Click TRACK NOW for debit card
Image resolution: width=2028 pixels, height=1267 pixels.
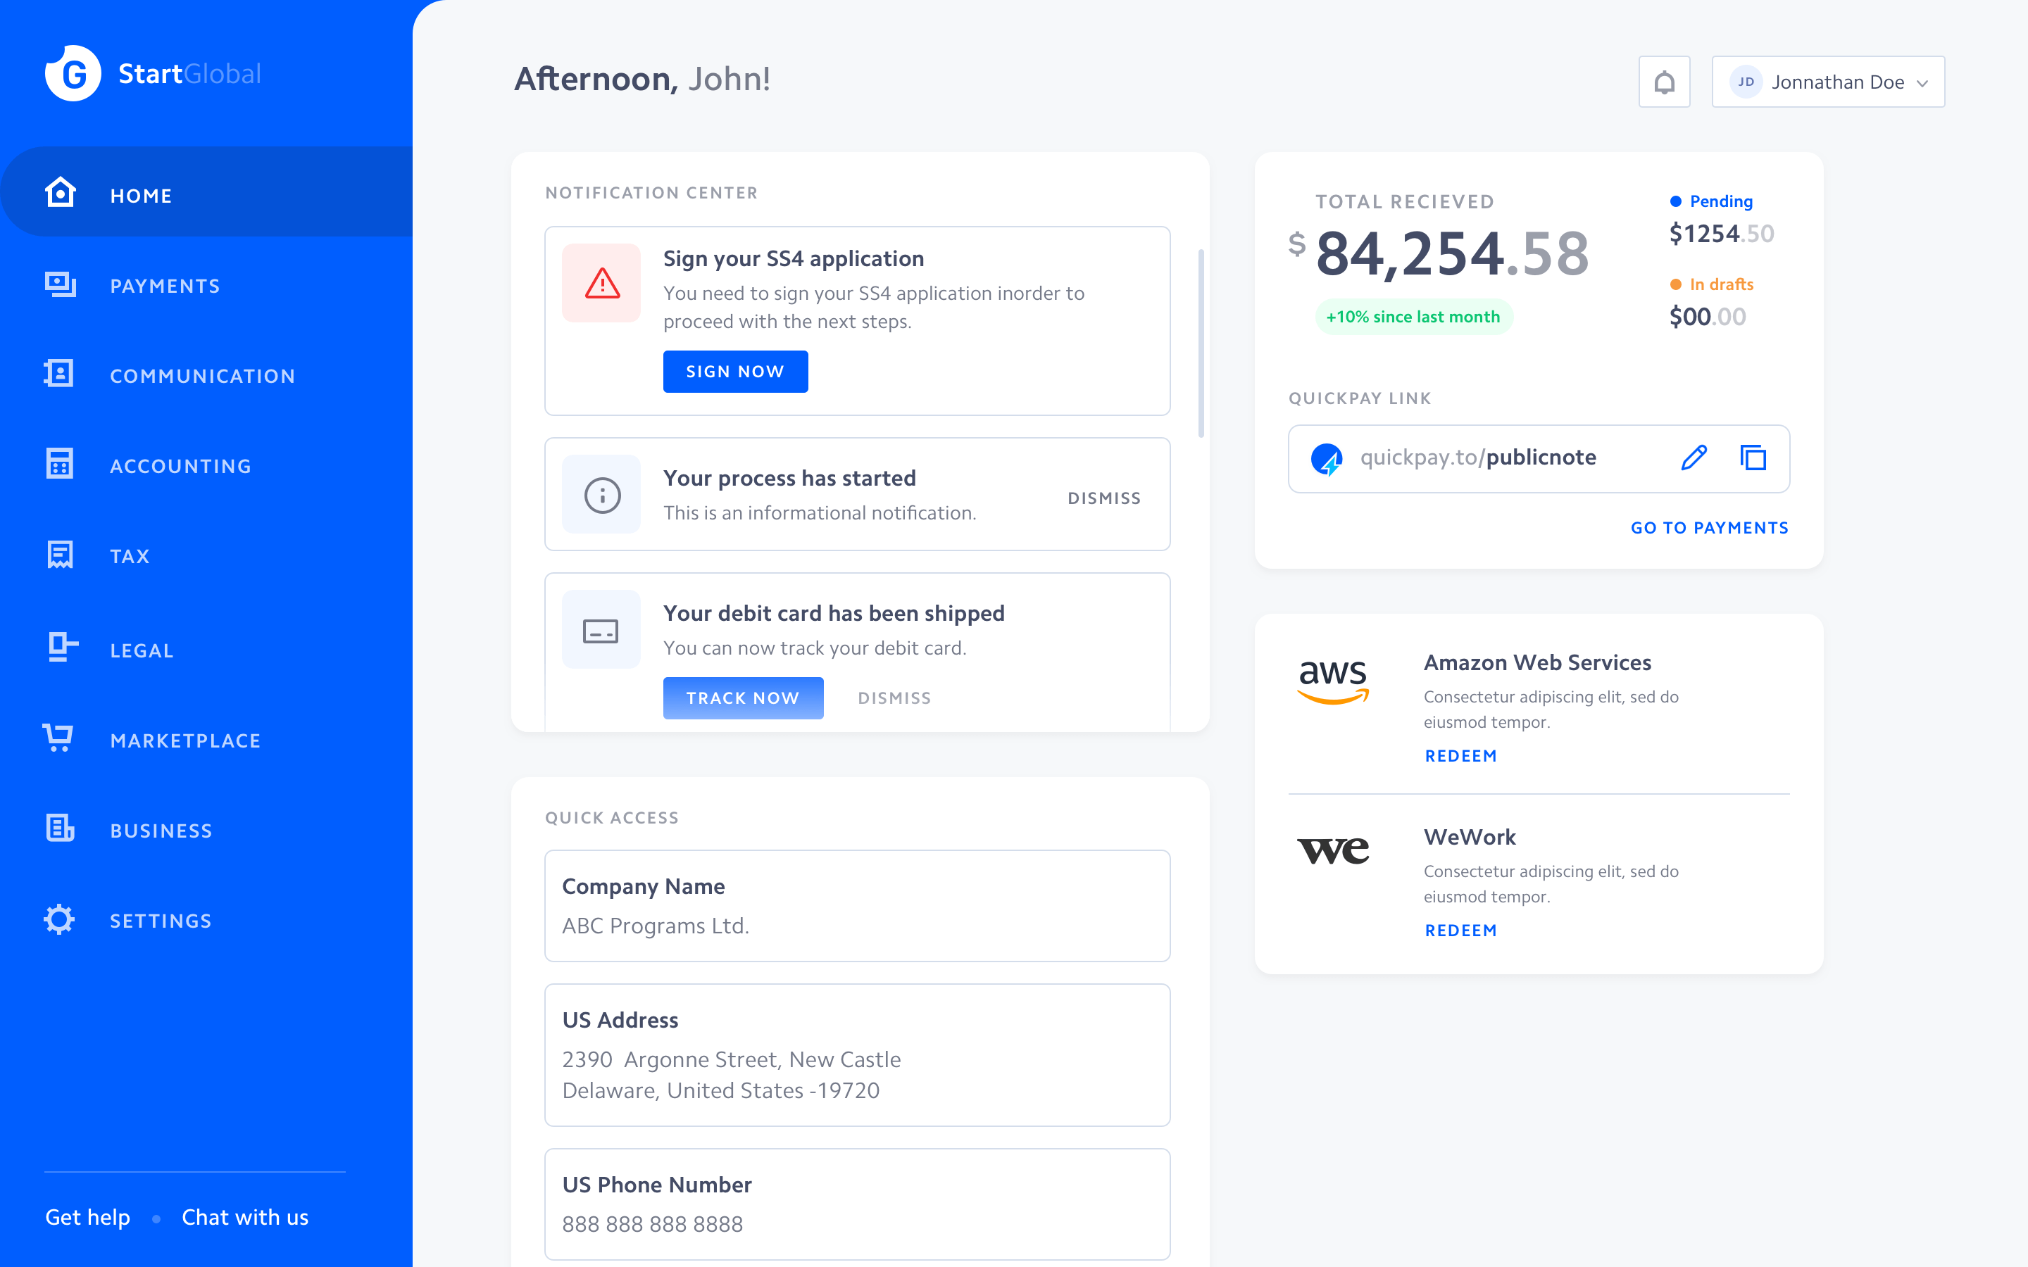(x=744, y=696)
